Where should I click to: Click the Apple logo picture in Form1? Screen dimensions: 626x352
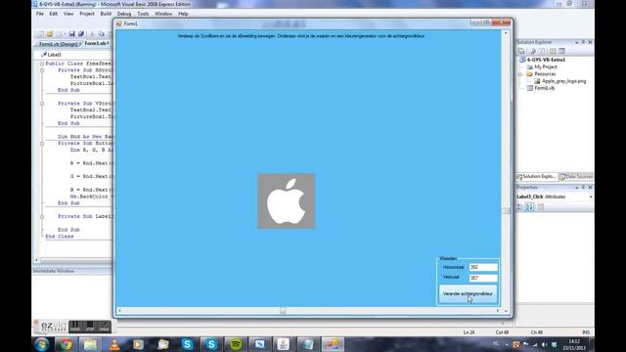(x=287, y=200)
